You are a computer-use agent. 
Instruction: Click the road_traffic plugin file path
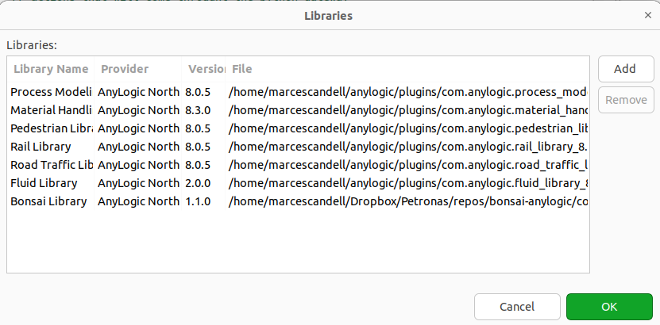[x=408, y=165]
